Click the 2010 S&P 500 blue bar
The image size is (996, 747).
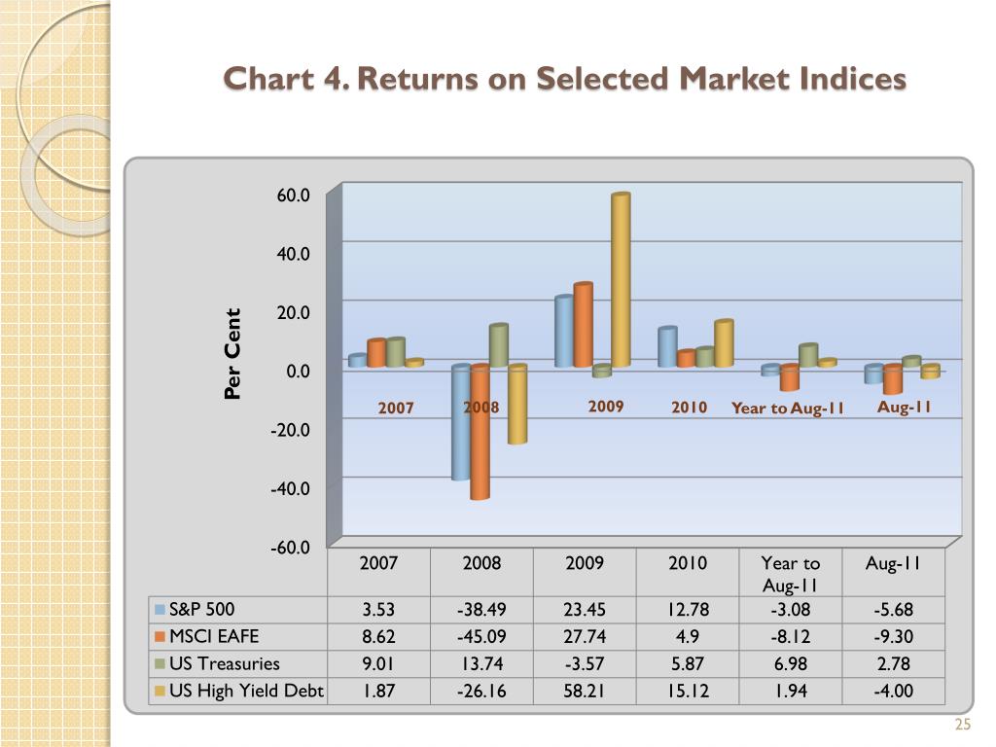coord(667,347)
